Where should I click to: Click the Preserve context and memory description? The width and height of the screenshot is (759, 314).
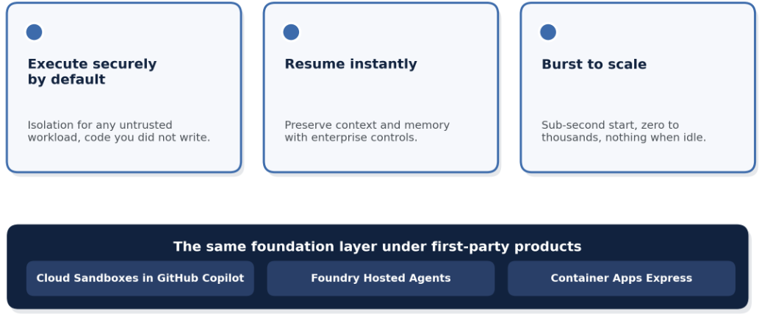(367, 132)
